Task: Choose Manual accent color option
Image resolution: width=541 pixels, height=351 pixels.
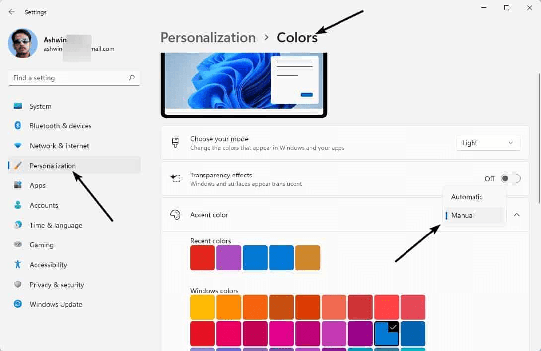Action: pos(463,215)
